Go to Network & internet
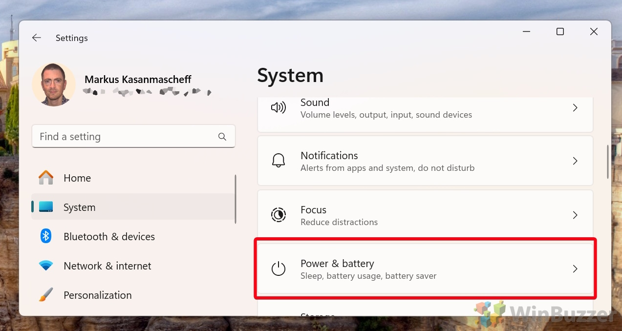Viewport: 622px width, 331px height. click(x=132, y=266)
